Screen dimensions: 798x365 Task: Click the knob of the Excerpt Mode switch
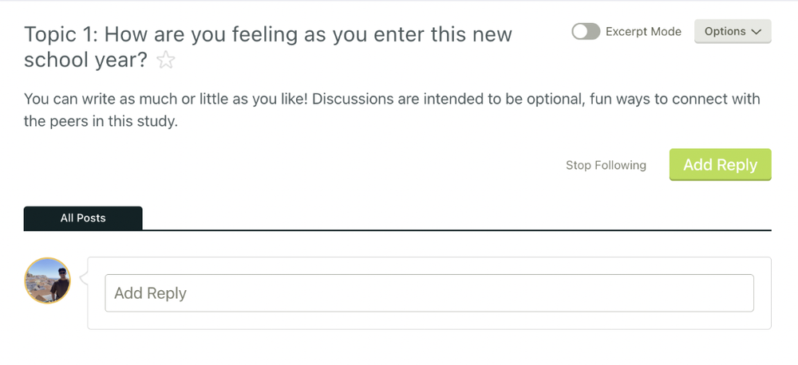tap(580, 32)
